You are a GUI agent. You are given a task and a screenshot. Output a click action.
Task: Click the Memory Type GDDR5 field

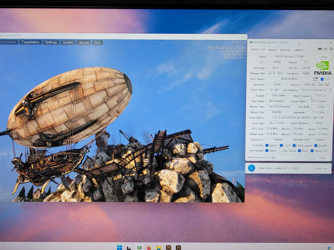pos(280,107)
